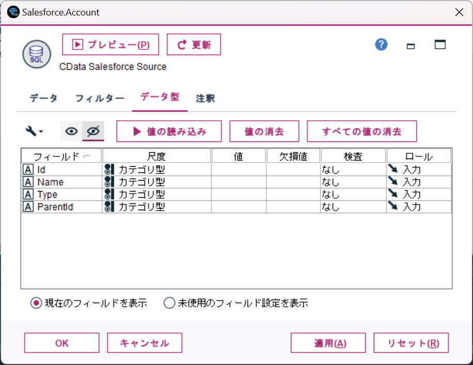Open role dropdown for Name field
Viewport: 473px width, 365px height.
pyautogui.click(x=418, y=182)
